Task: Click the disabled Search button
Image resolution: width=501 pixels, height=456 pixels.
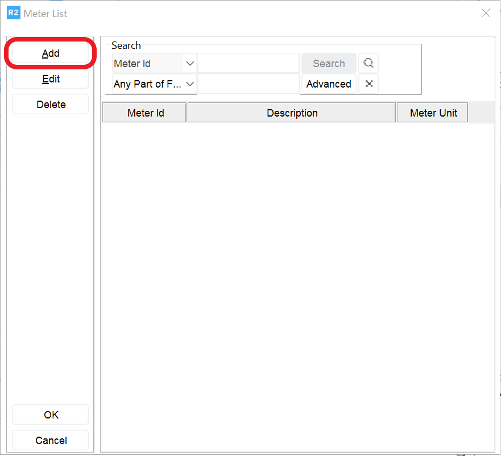Action: [329, 63]
